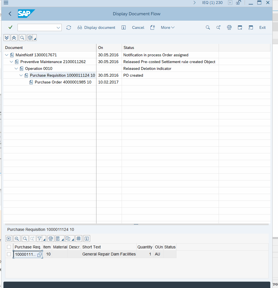This screenshot has width=278, height=288.
Task: Toggle the select-all checkbox in grid header
Action: tap(9, 247)
